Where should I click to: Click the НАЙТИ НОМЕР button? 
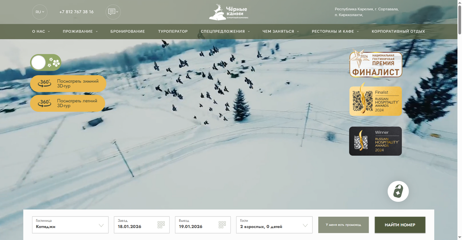(x=400, y=225)
